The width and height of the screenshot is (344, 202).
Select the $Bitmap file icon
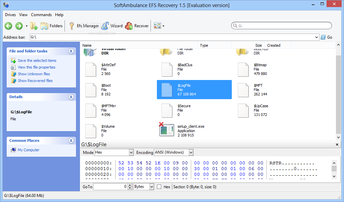[x=243, y=70]
